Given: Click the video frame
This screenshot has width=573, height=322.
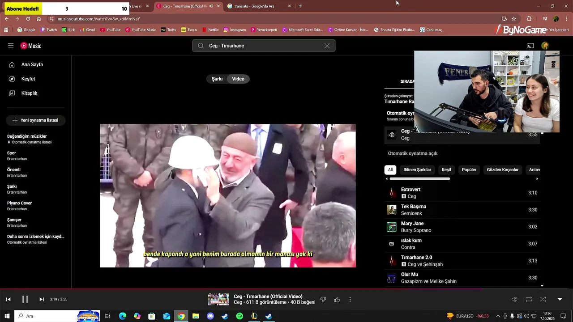Looking at the screenshot, I should [x=228, y=196].
